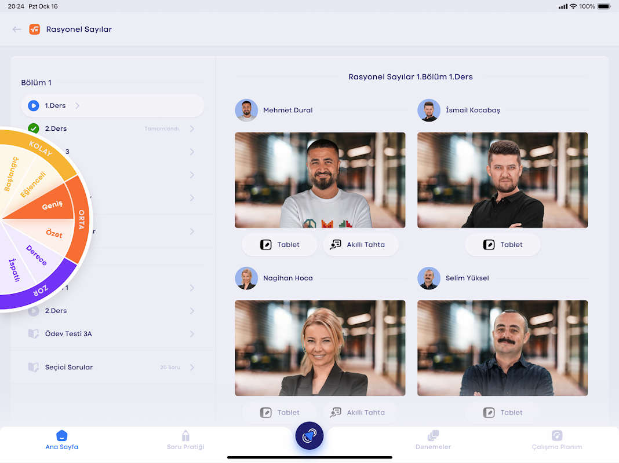Open İsmail Kocabaş's avatar
This screenshot has width=619, height=463.
click(429, 111)
